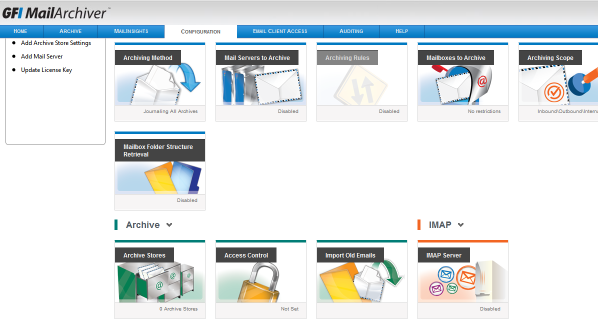Click the Disabled status under Archiving Rules

[389, 111]
